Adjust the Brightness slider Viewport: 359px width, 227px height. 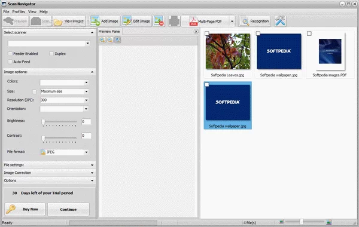(43, 122)
